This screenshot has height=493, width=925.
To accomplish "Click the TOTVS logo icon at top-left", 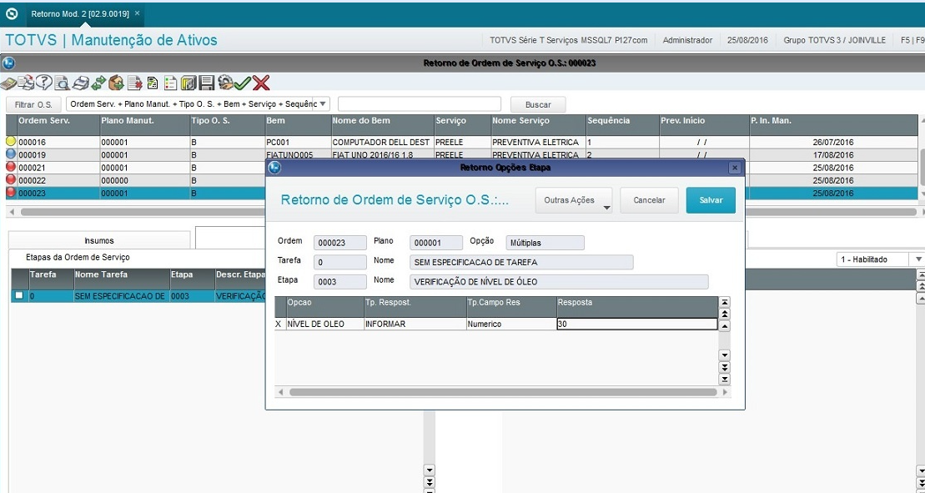I will [x=12, y=13].
